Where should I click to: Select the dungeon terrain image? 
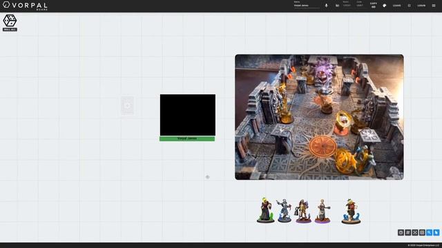tap(319, 117)
